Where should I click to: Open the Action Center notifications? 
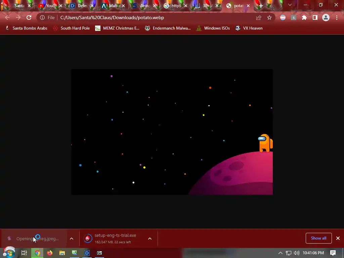[333, 253]
